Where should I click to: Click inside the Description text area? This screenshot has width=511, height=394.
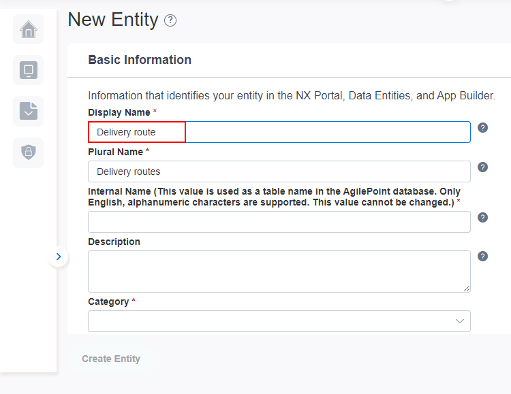coord(279,272)
